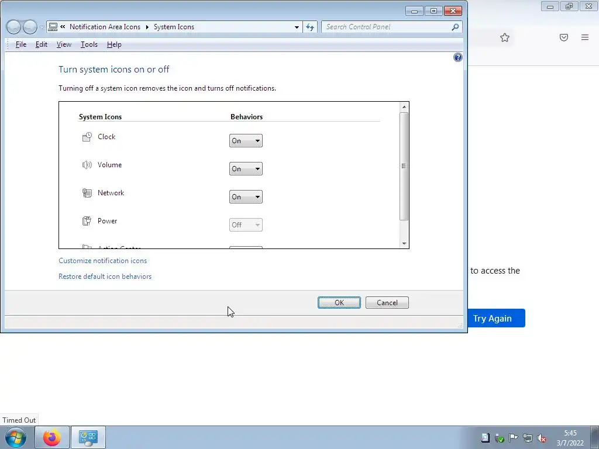Click Notification Area Icons breadcrumb
The height and width of the screenshot is (449, 599).
(105, 27)
